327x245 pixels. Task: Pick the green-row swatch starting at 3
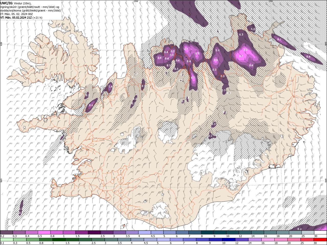coord(111,240)
